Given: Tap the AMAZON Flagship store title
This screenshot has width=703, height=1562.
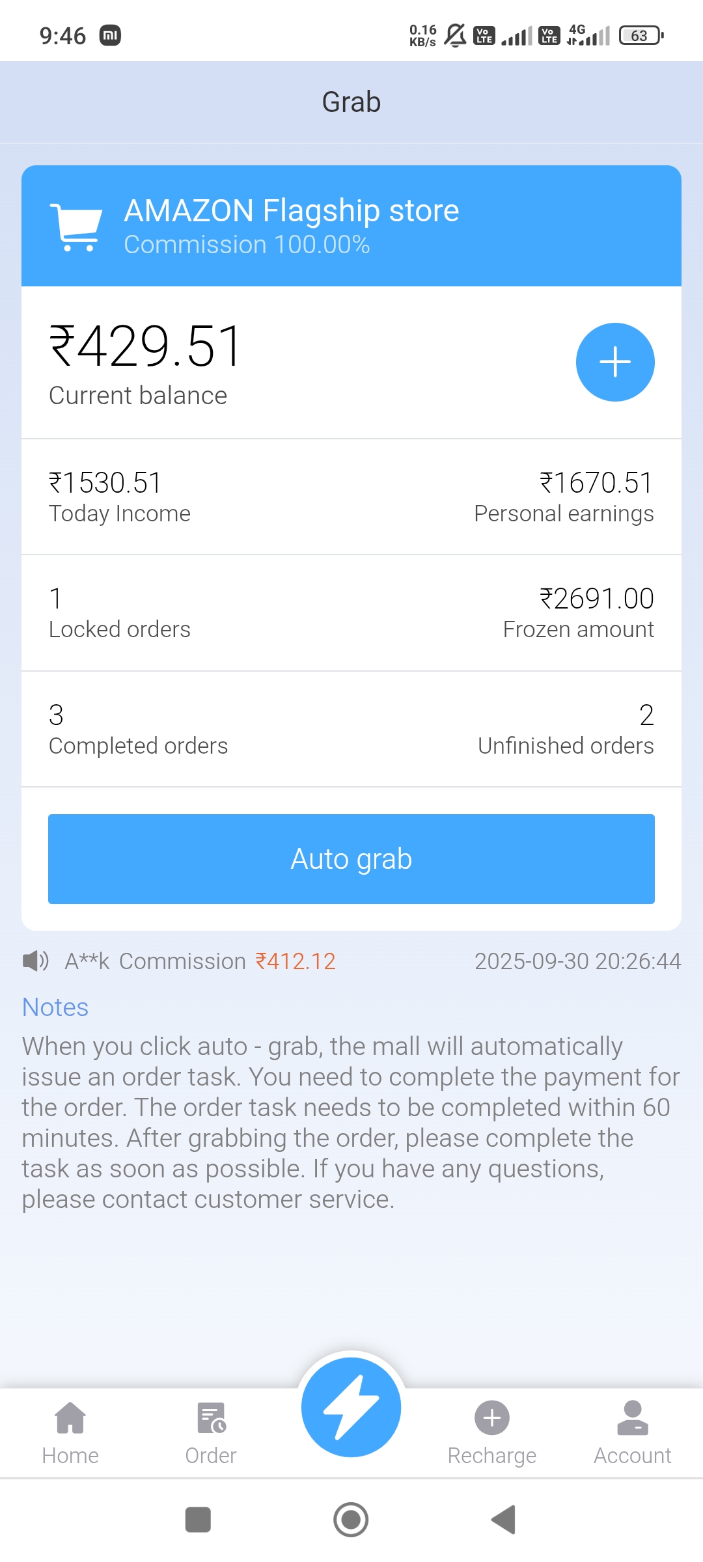Looking at the screenshot, I should click(292, 211).
